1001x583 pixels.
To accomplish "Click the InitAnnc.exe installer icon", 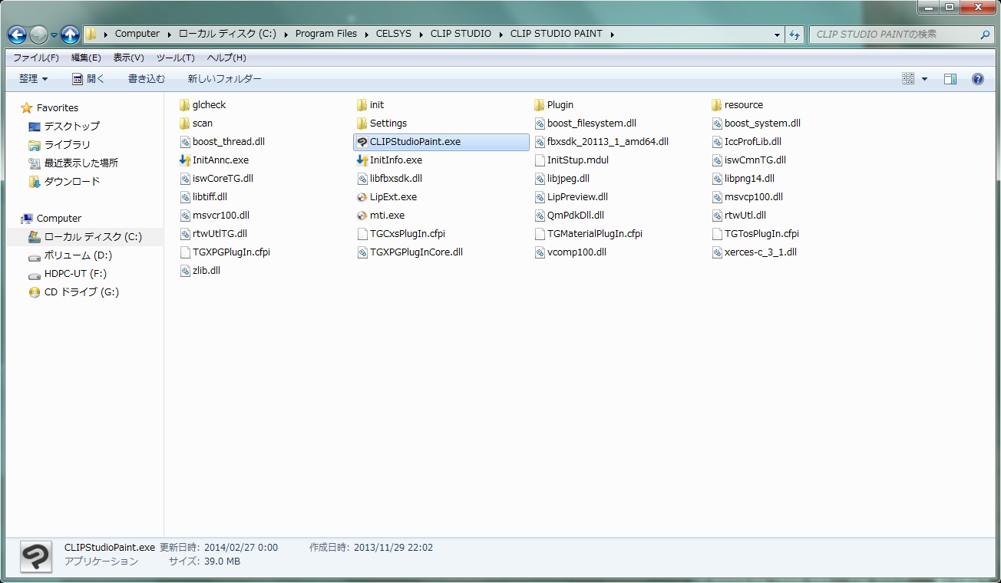I will 184,160.
